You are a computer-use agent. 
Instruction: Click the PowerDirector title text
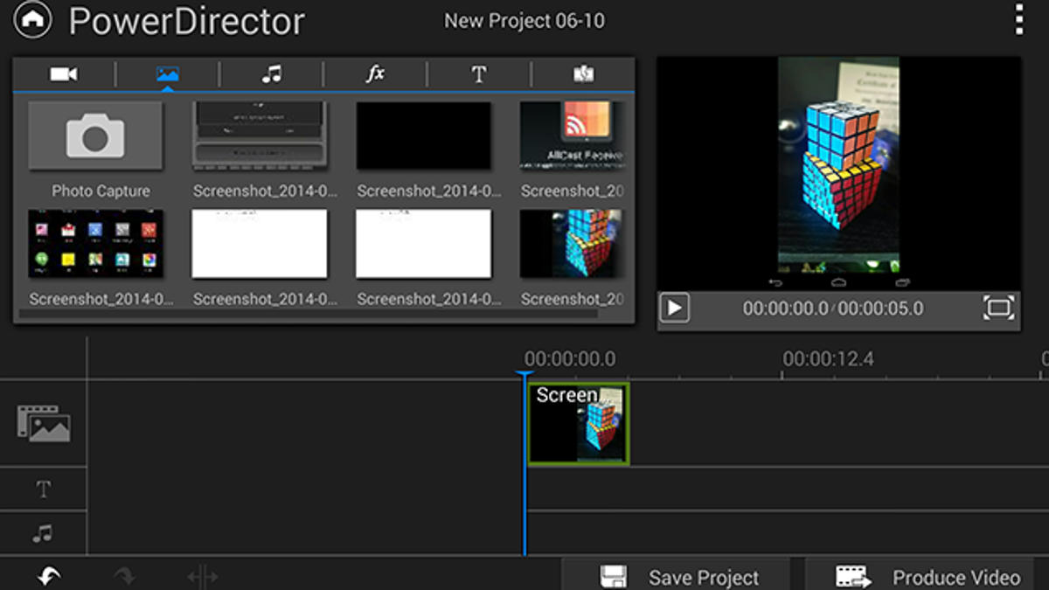tap(187, 21)
